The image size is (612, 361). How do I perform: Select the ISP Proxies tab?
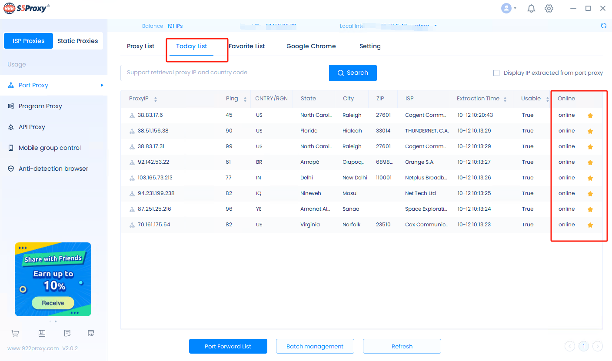click(28, 41)
